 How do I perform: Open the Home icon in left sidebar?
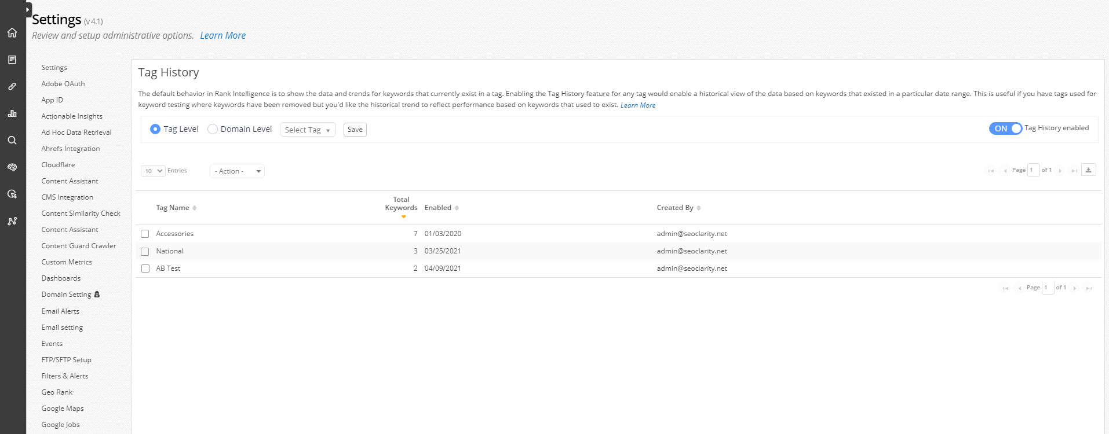[x=12, y=33]
